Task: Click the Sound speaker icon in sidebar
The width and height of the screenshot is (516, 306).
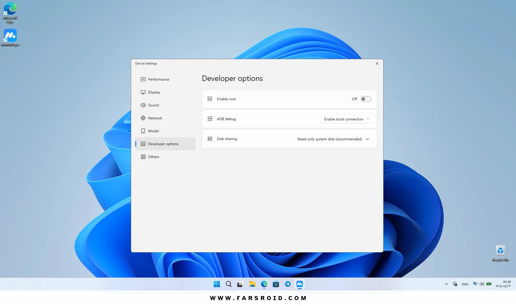Action: point(143,105)
